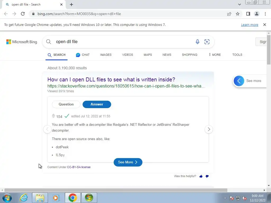The image size is (271, 203).
Task: Click the Chrome taskbar icon
Action: pos(73,198)
